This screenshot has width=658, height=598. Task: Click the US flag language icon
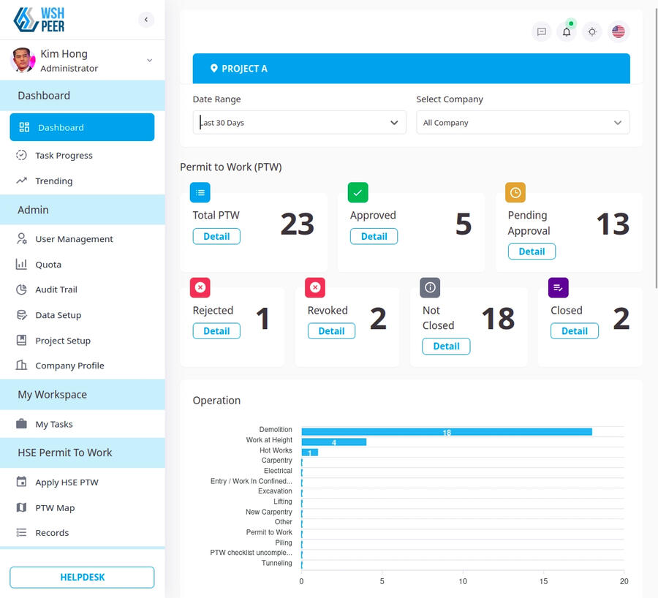(x=619, y=32)
